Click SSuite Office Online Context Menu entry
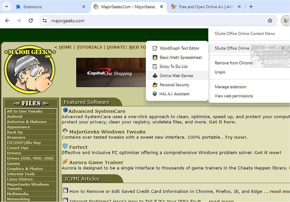 249,34
